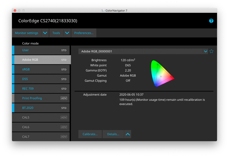Click the Gamut Clipping value Off
The image size is (229, 157).
[x=128, y=81]
